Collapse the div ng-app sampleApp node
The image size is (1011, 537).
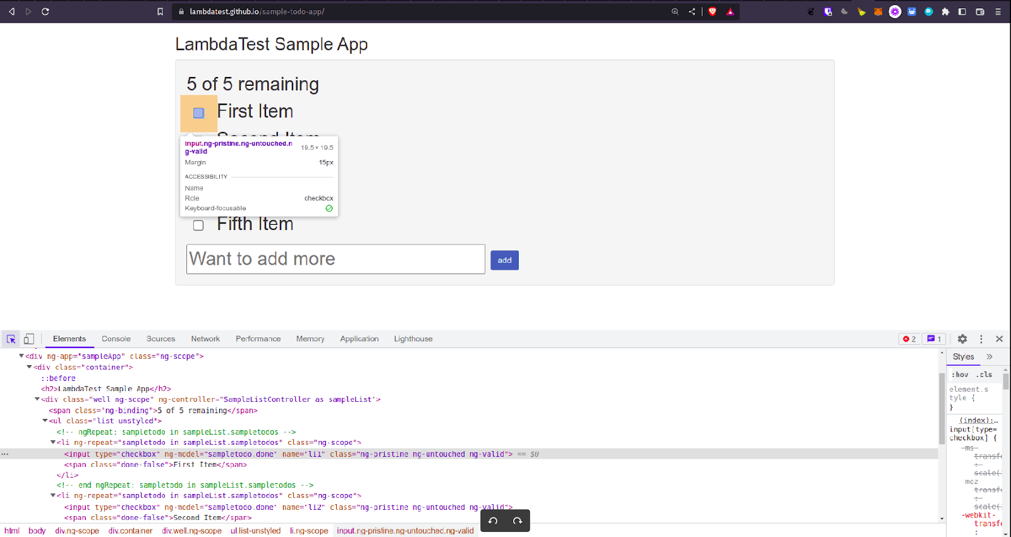point(21,356)
